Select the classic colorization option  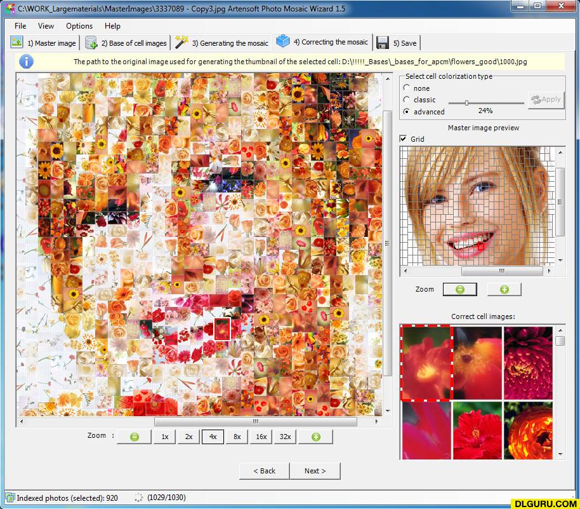point(407,99)
